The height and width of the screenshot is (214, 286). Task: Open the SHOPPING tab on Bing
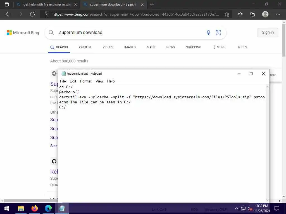click(x=193, y=47)
